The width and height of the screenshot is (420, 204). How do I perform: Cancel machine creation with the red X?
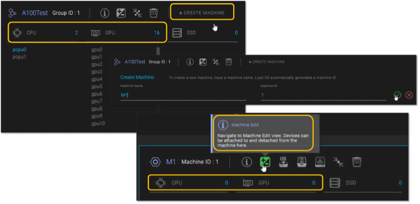[409, 95]
